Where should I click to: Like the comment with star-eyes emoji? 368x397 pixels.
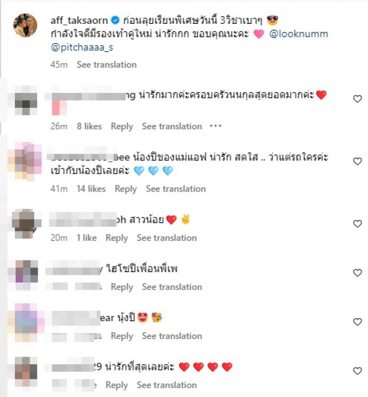click(357, 322)
